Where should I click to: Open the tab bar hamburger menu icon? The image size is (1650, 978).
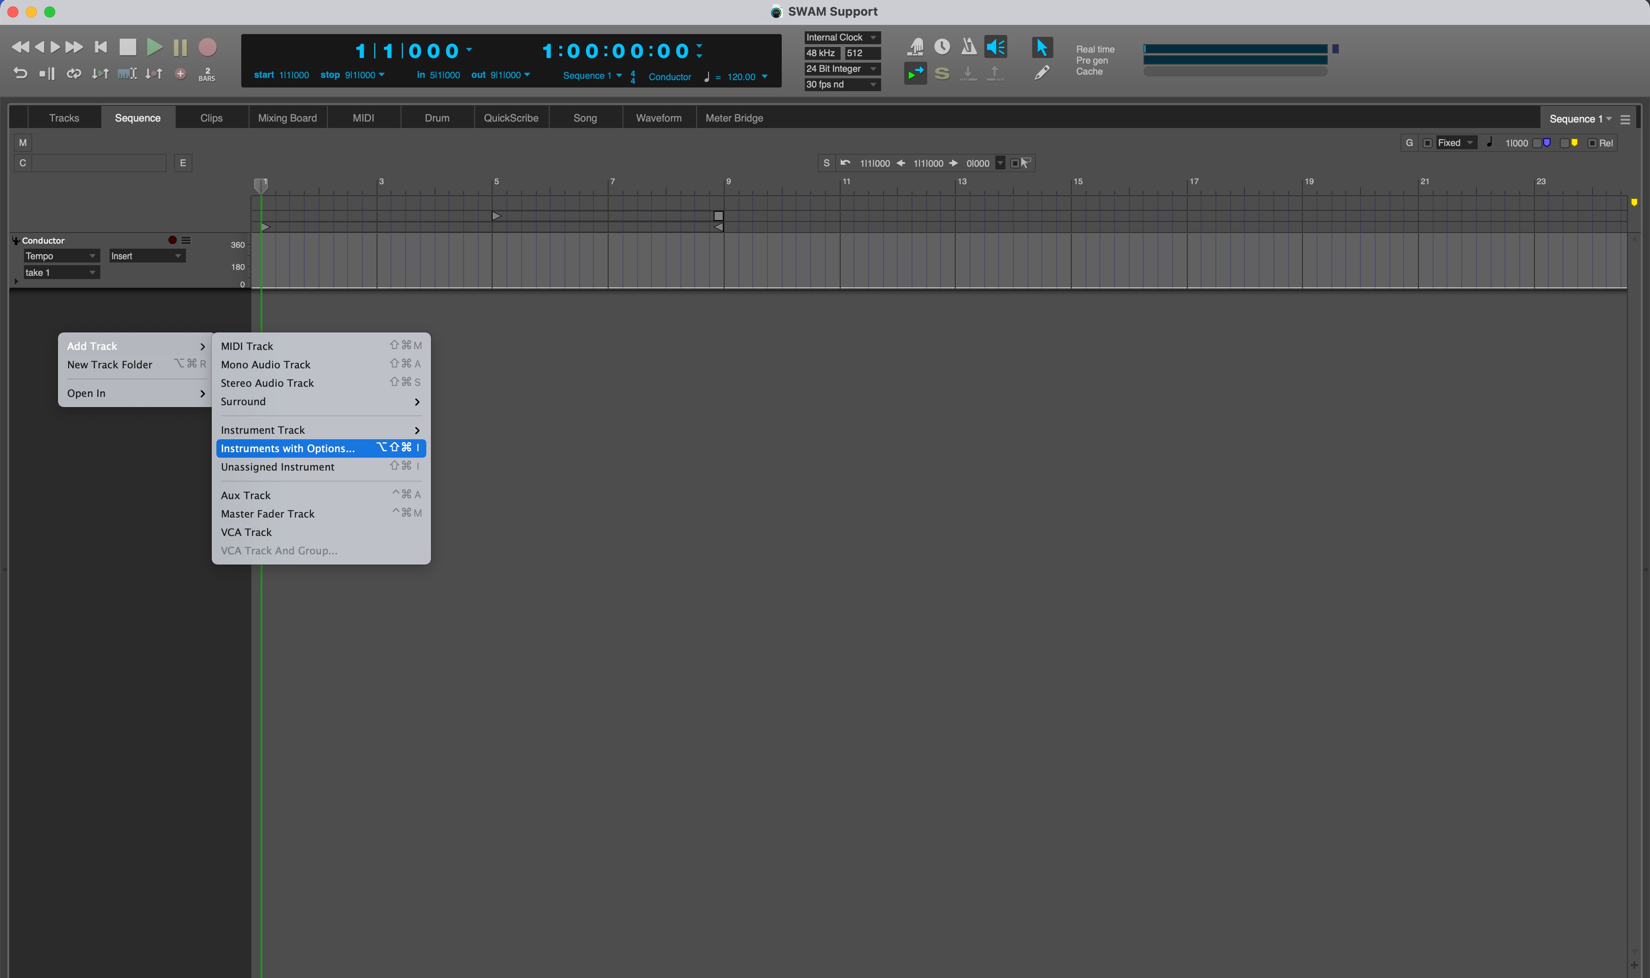tap(1625, 119)
